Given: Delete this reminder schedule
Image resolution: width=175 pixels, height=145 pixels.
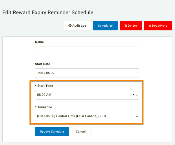Looking at the screenshot, I should click(131, 26).
